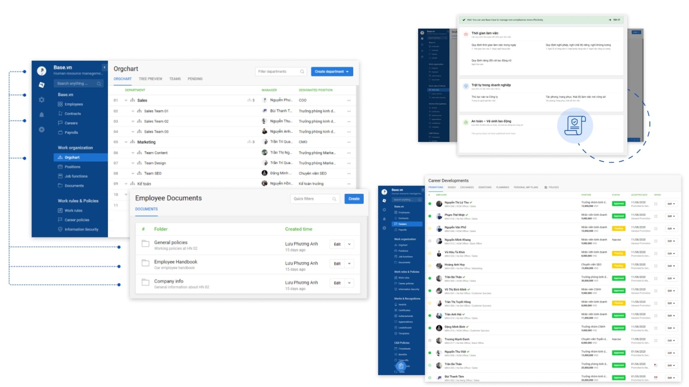This screenshot has width=689, height=387.
Task: Open Edit dropdown for Nguyễn Thị Lệ Thu
Action: point(671,204)
